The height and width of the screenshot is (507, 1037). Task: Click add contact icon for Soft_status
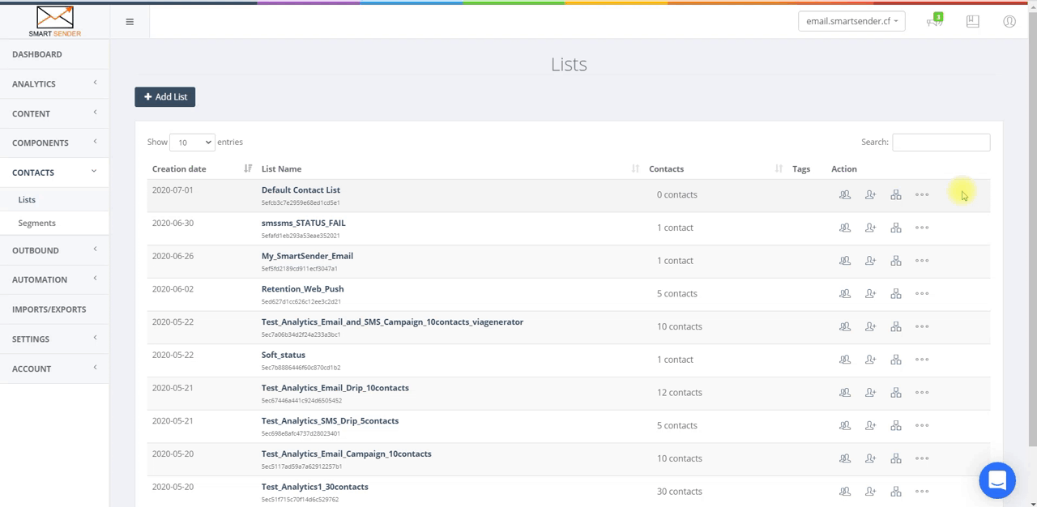tap(870, 360)
